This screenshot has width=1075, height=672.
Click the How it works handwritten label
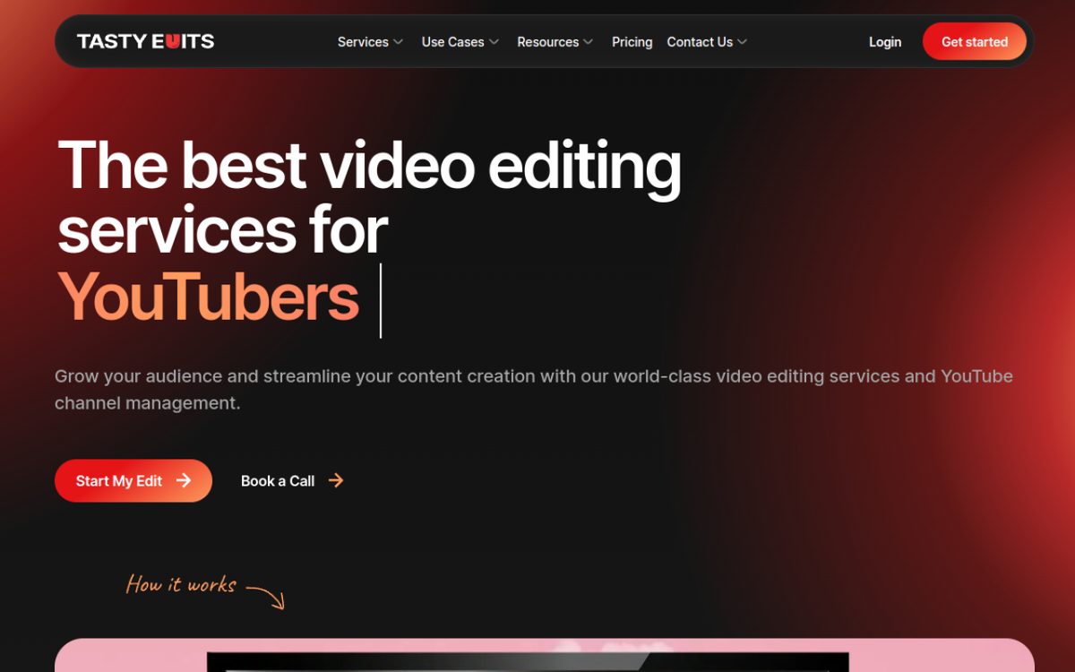(181, 584)
